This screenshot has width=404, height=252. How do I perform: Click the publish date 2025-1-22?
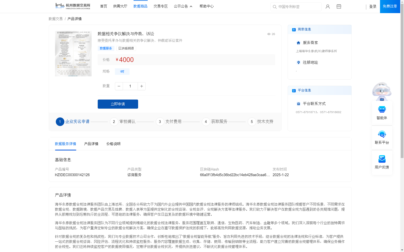point(281,175)
